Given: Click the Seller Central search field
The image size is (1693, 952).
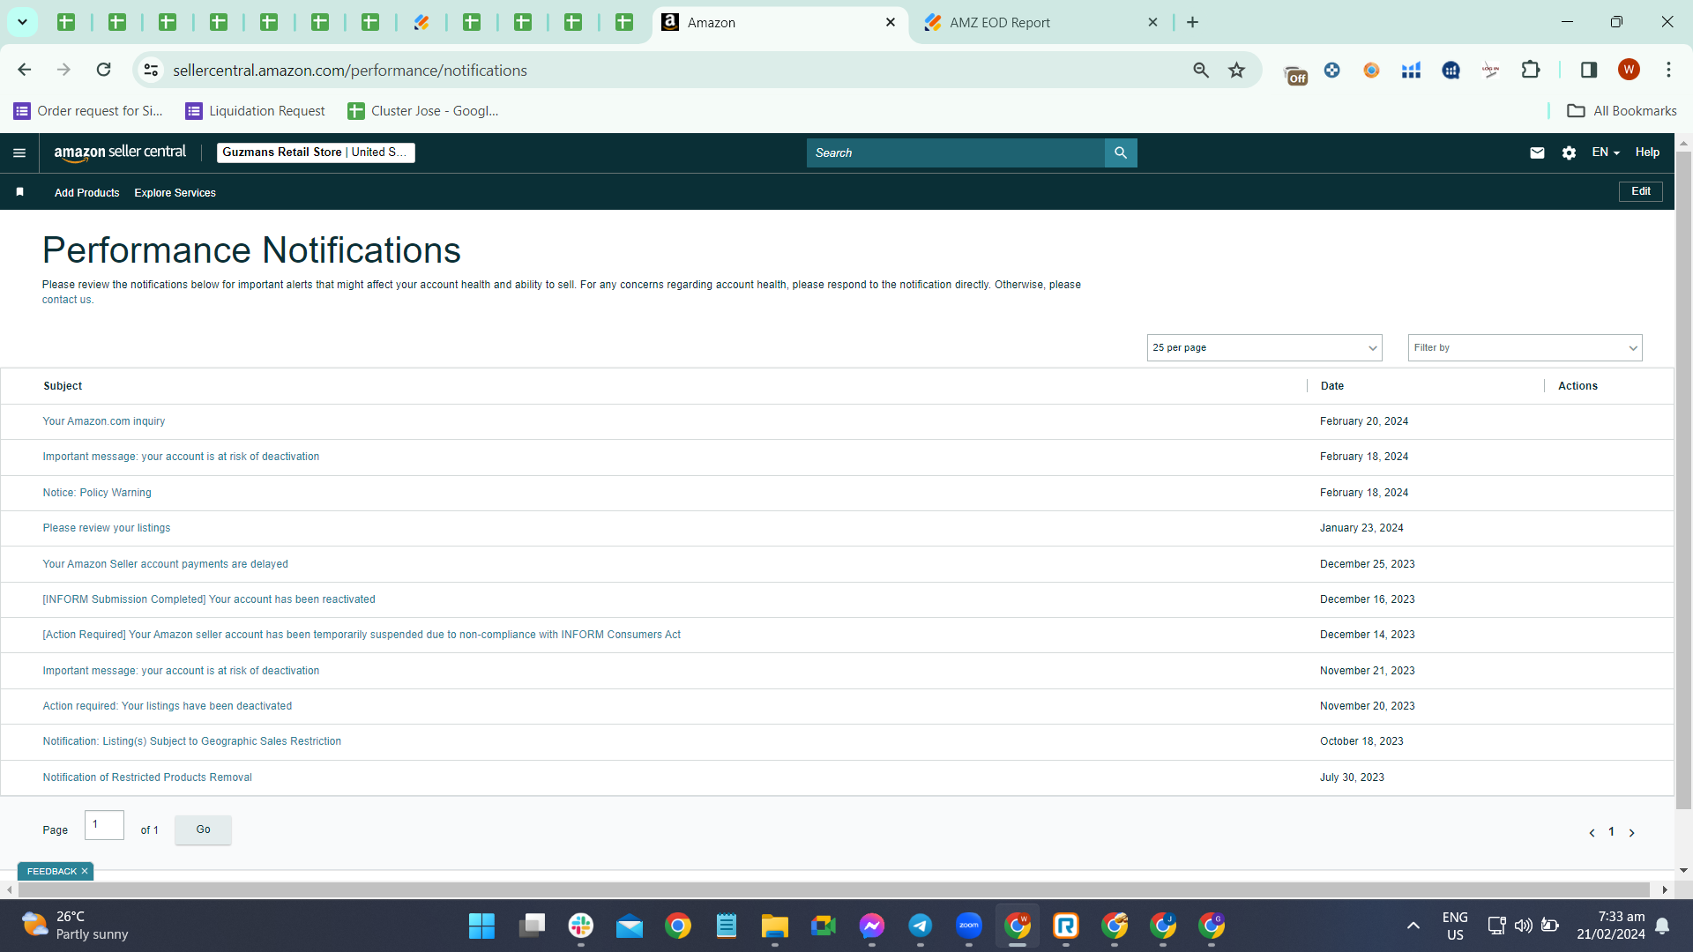Looking at the screenshot, I should pos(956,152).
